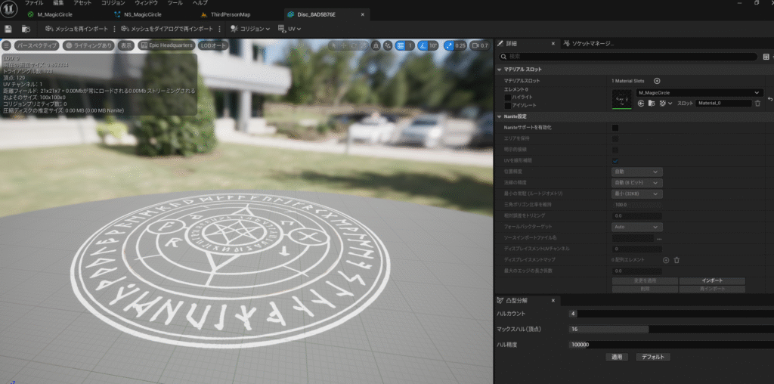Open the ファイル menu
Viewport: 774px width, 384px height.
point(33,3)
